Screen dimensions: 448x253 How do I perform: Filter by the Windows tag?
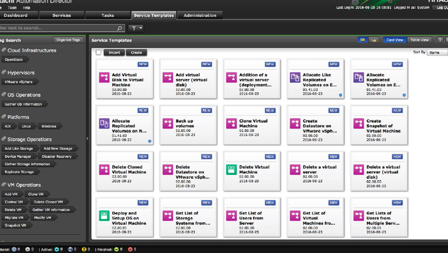click(x=49, y=126)
